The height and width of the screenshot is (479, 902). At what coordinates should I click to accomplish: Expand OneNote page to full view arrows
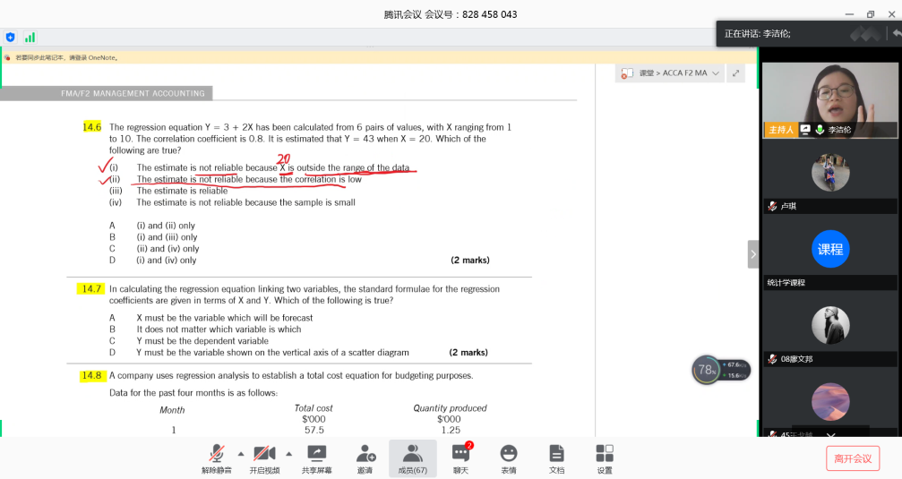tap(735, 73)
